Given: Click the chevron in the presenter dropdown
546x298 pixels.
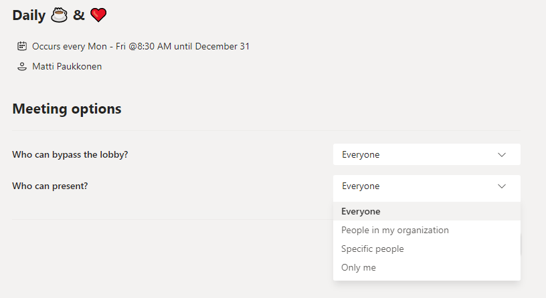Looking at the screenshot, I should click(502, 186).
